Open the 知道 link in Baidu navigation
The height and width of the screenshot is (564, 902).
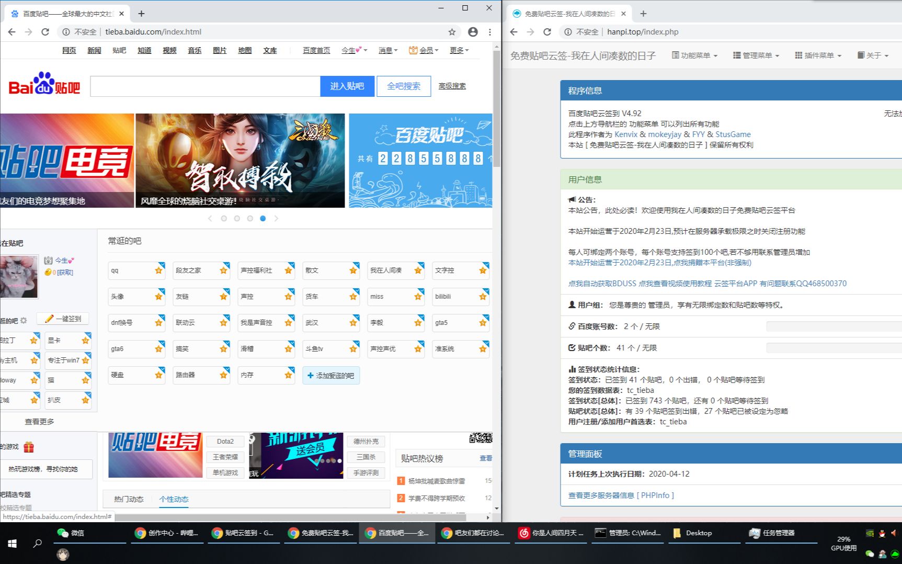tap(144, 50)
